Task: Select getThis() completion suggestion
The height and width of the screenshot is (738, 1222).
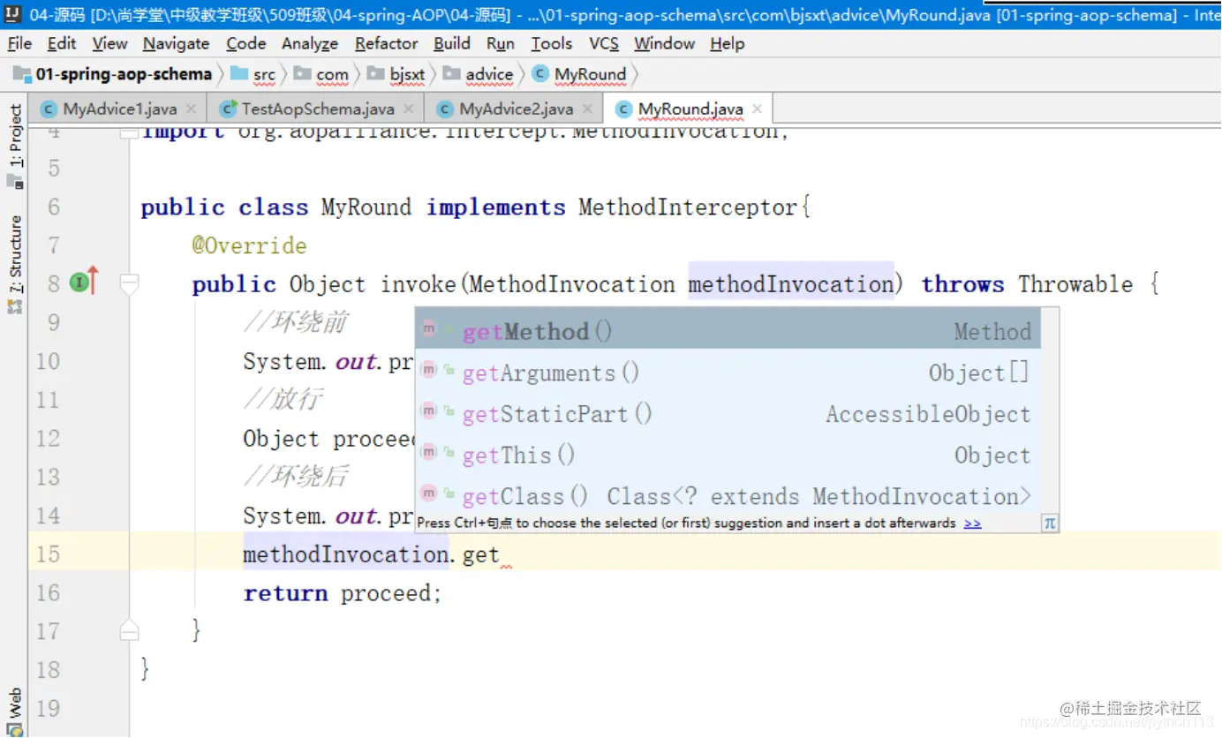Action: click(728, 455)
